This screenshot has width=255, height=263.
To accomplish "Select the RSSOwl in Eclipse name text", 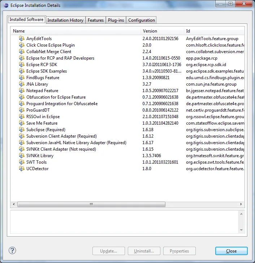I will click(x=43, y=117).
